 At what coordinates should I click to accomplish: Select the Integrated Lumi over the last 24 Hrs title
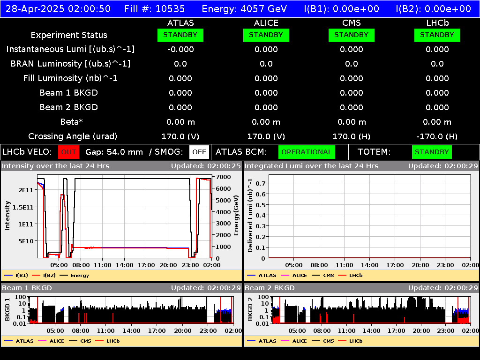point(312,166)
